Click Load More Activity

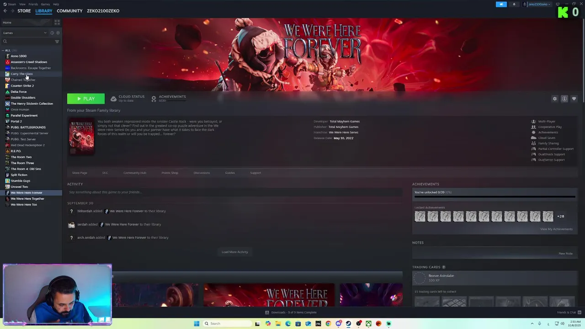235,252
